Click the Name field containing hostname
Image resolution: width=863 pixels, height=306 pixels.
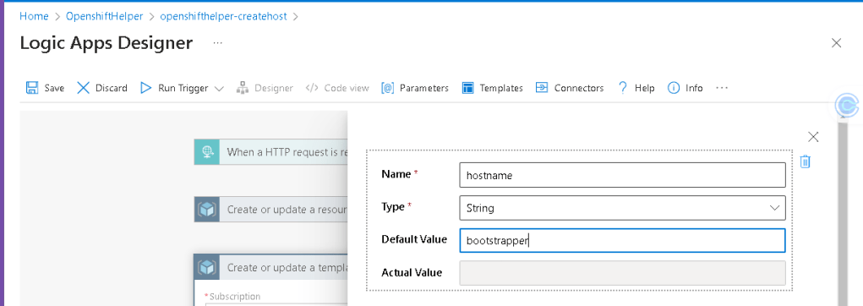(622, 175)
